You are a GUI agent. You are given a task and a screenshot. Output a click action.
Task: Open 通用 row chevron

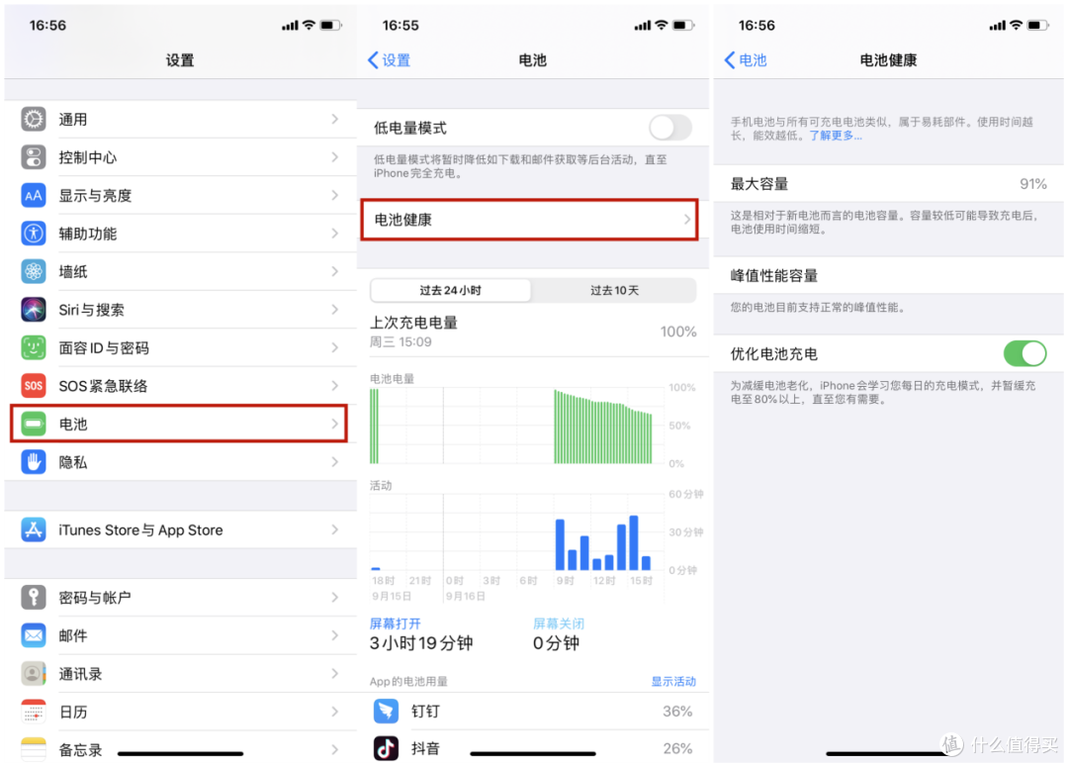coord(334,120)
